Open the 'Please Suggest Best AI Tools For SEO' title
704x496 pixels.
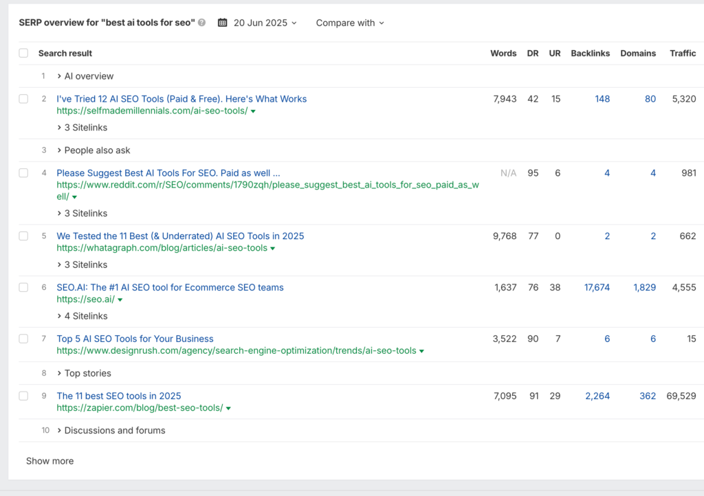tap(168, 173)
